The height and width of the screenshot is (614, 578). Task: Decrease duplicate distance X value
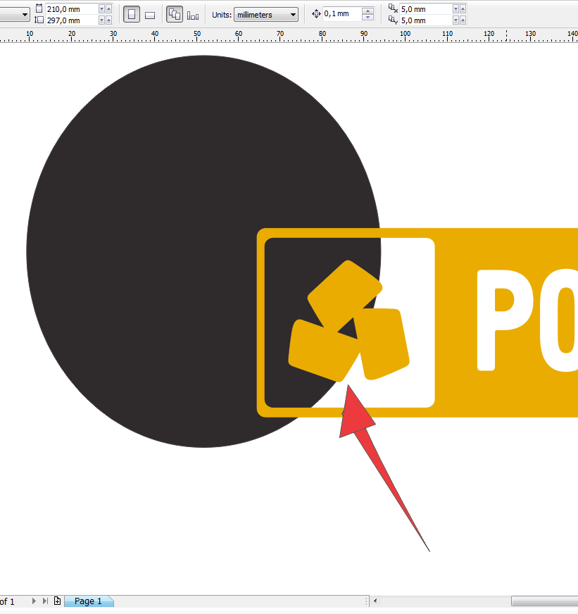pos(456,9)
